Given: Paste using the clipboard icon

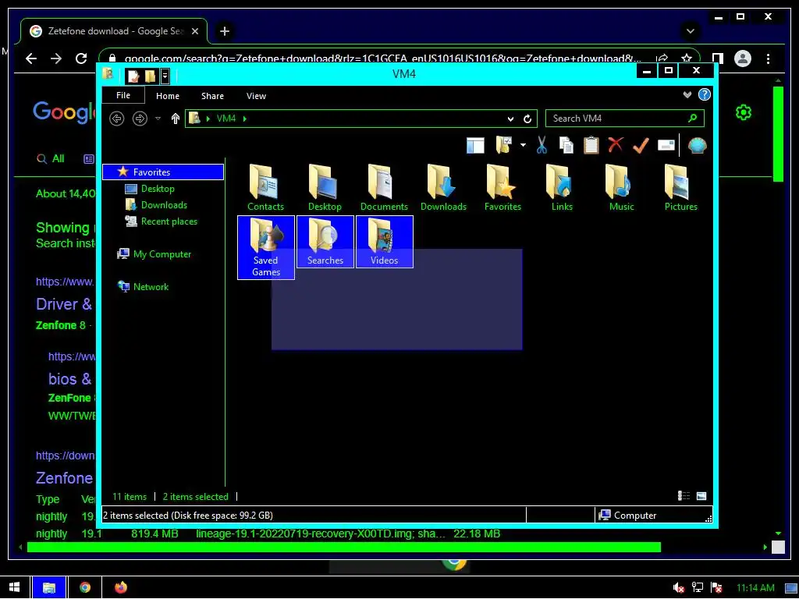Looking at the screenshot, I should pyautogui.click(x=591, y=146).
